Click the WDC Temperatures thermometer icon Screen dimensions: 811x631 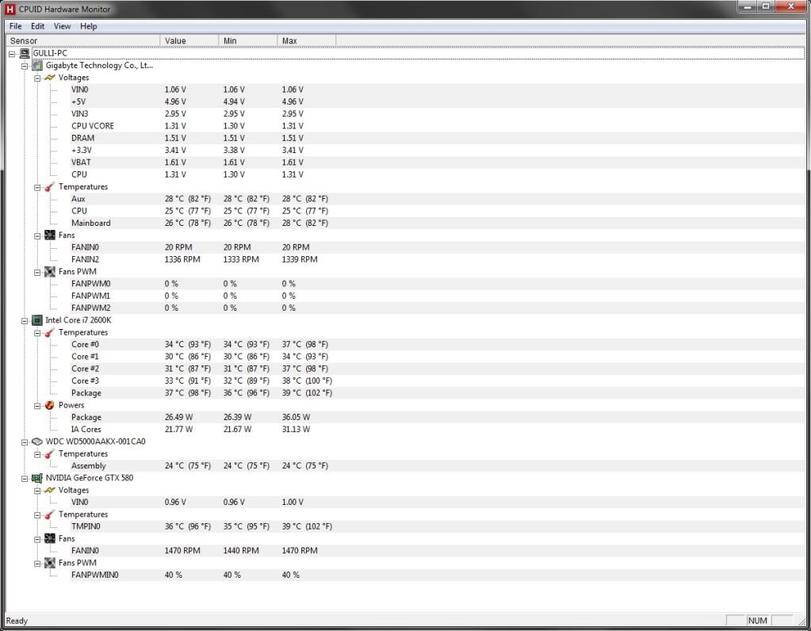(50, 454)
